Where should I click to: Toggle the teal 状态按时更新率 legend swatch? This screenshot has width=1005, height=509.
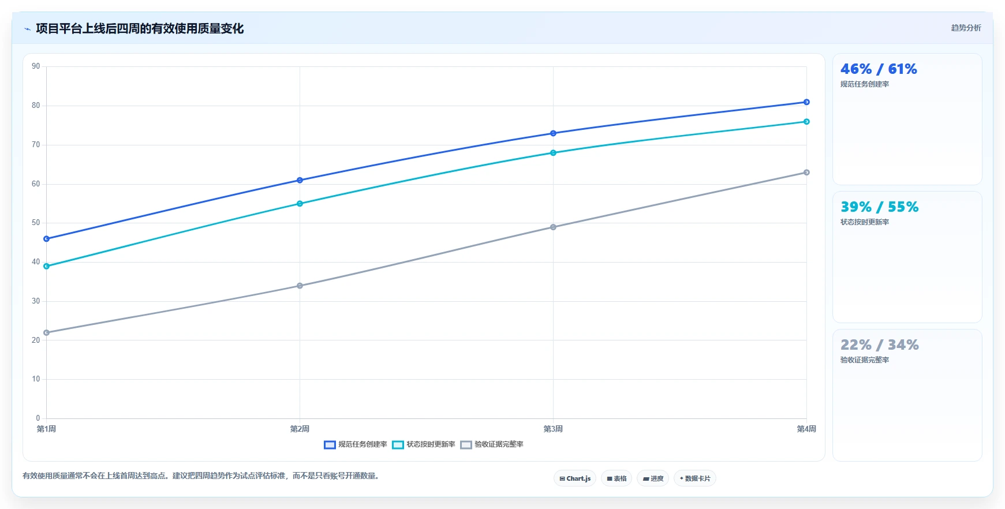tap(398, 444)
